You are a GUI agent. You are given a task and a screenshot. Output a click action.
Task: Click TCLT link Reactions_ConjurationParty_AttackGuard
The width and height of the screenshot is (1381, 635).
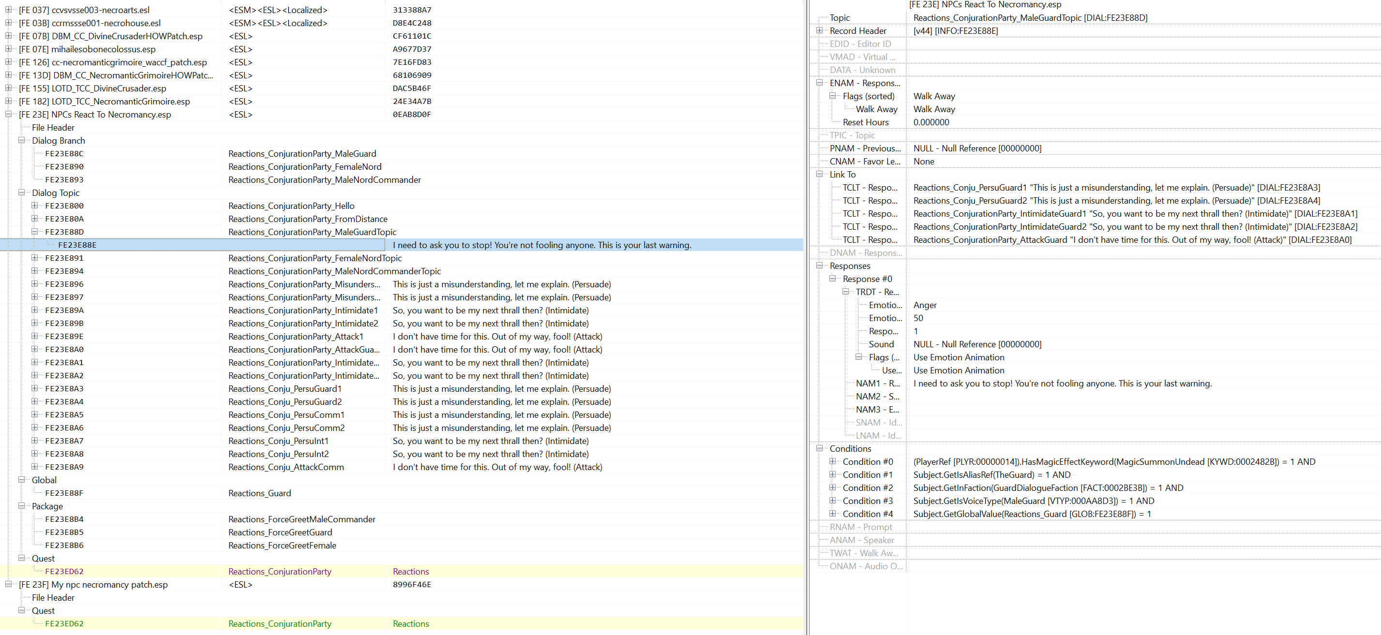click(1133, 239)
